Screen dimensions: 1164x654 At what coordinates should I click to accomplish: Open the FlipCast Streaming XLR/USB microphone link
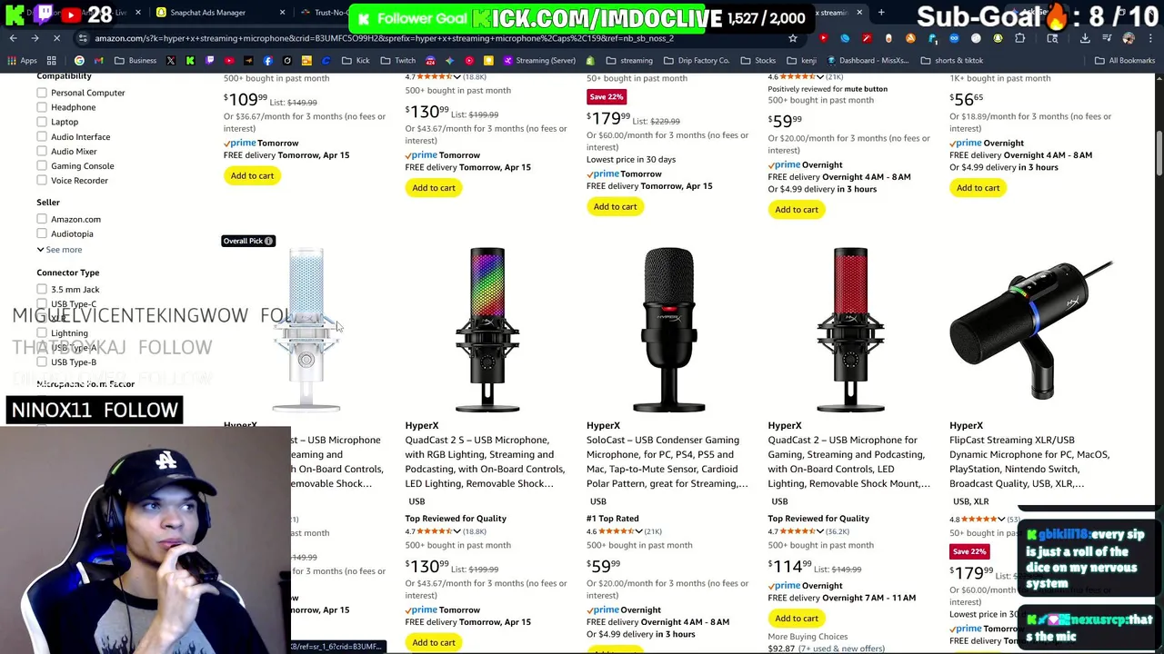click(x=1029, y=461)
